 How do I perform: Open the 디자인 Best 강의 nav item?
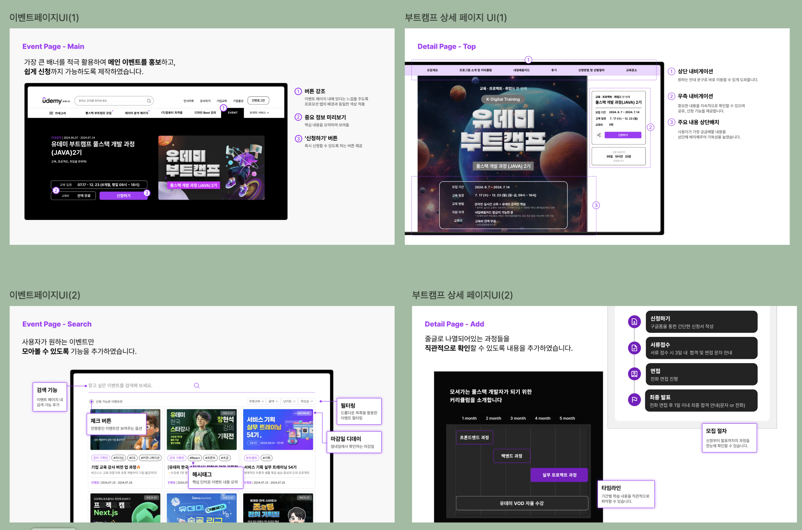(x=205, y=113)
